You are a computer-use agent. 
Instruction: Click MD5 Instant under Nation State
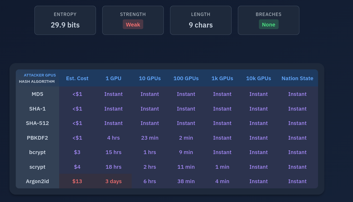297,94
